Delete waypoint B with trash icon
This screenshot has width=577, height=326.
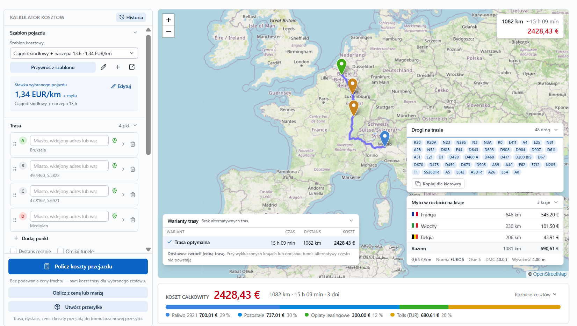pyautogui.click(x=133, y=169)
